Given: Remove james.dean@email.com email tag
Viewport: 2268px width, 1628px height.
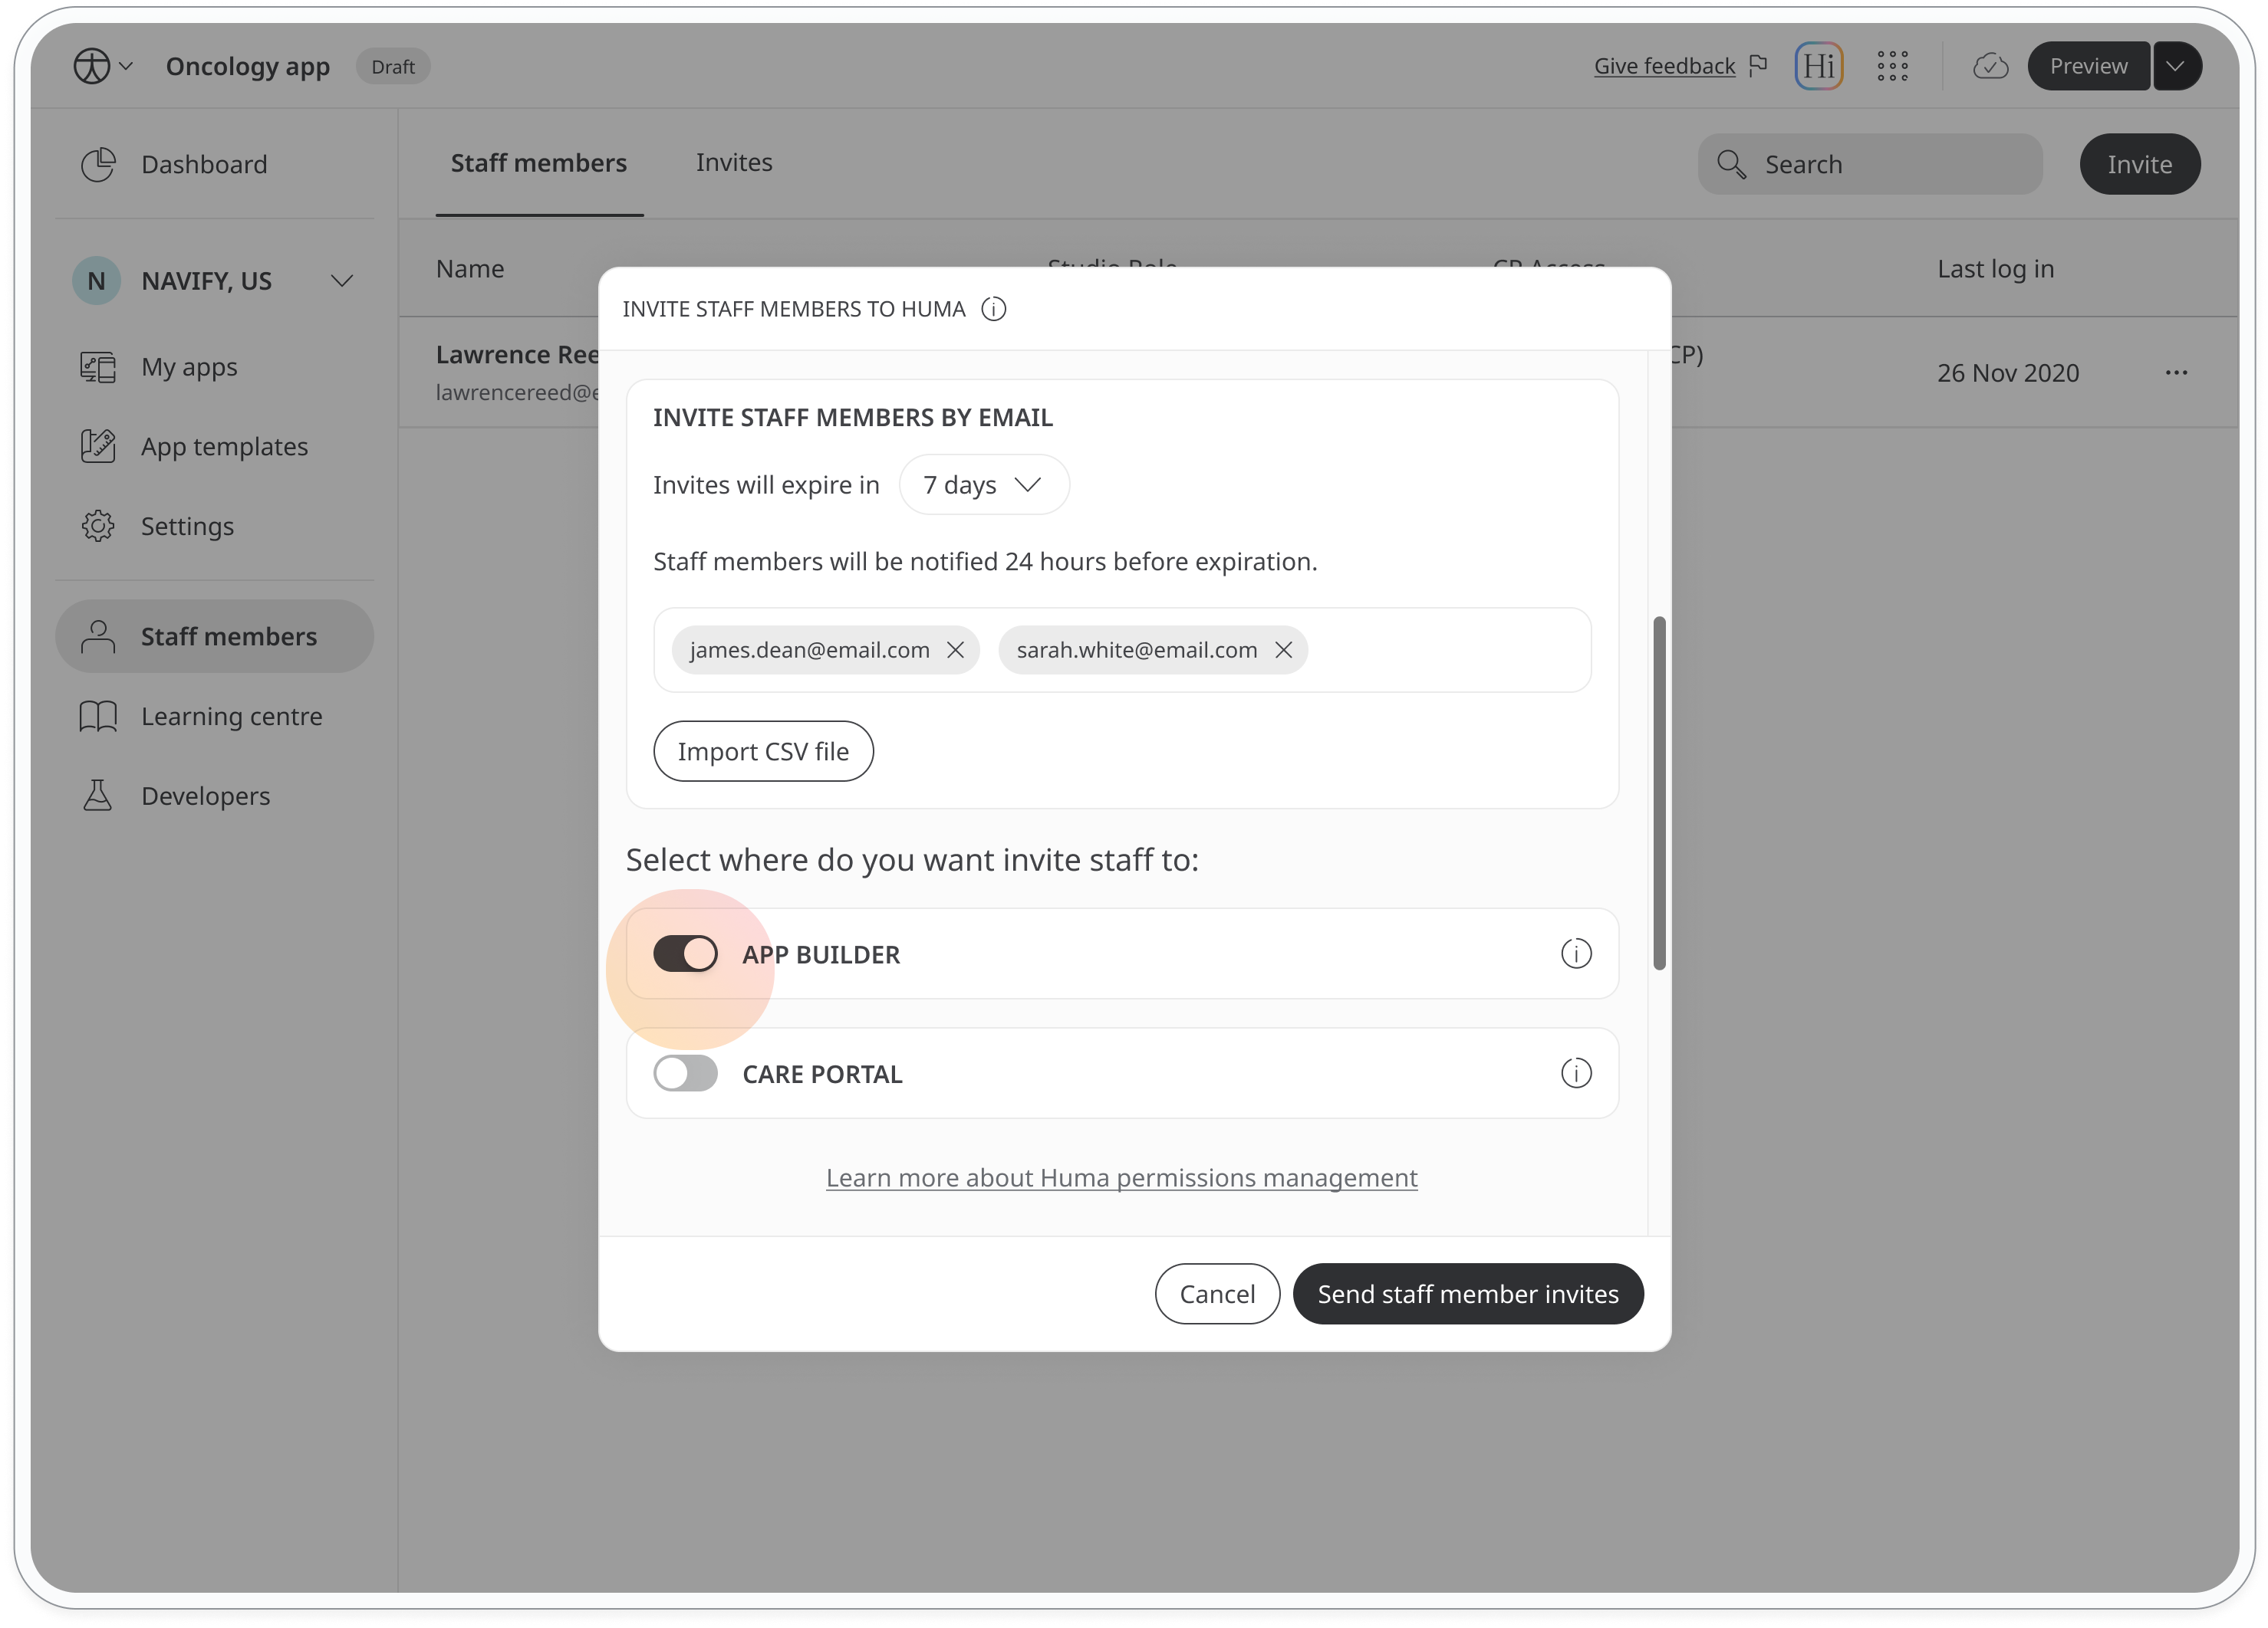Looking at the screenshot, I should pos(956,649).
